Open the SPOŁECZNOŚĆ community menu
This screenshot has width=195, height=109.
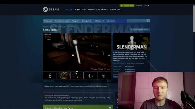tap(80, 10)
